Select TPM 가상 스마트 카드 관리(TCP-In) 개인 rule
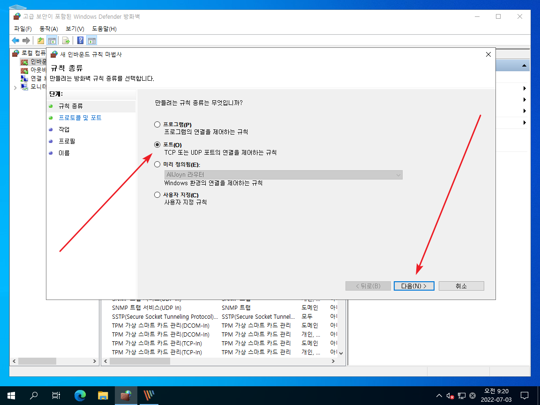 tap(157, 352)
